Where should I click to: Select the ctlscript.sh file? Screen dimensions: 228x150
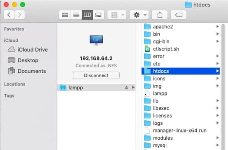pyautogui.click(x=166, y=49)
